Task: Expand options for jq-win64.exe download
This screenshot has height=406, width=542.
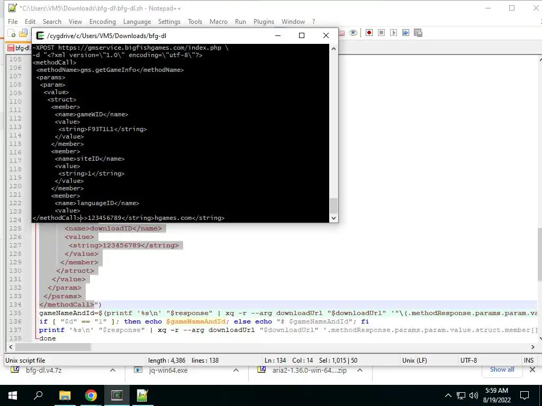Action: [236, 370]
